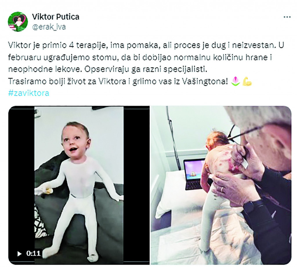Viewport: 297px width, 267px height.
Task: Click the pink tulip emoji
Action: point(236,81)
